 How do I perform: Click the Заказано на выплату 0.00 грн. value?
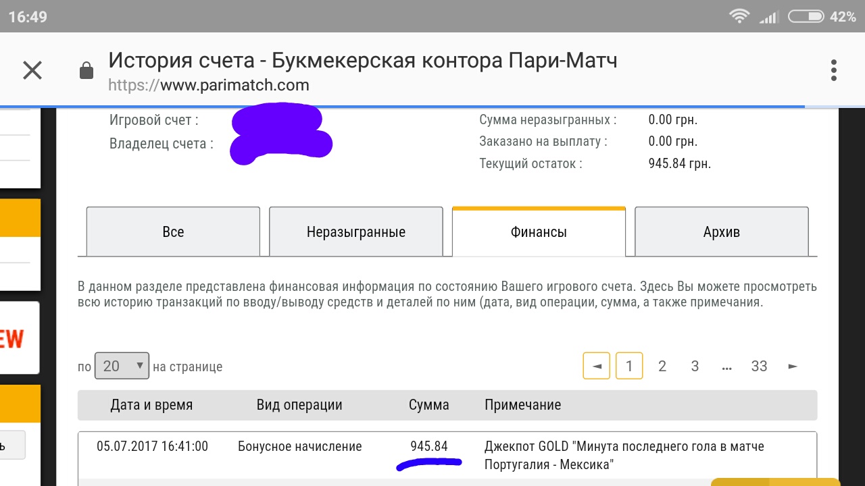672,142
